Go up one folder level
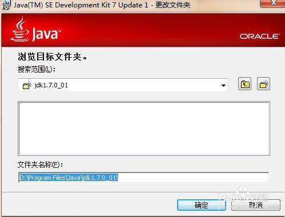The height and width of the screenshot is (217, 285). [244, 84]
